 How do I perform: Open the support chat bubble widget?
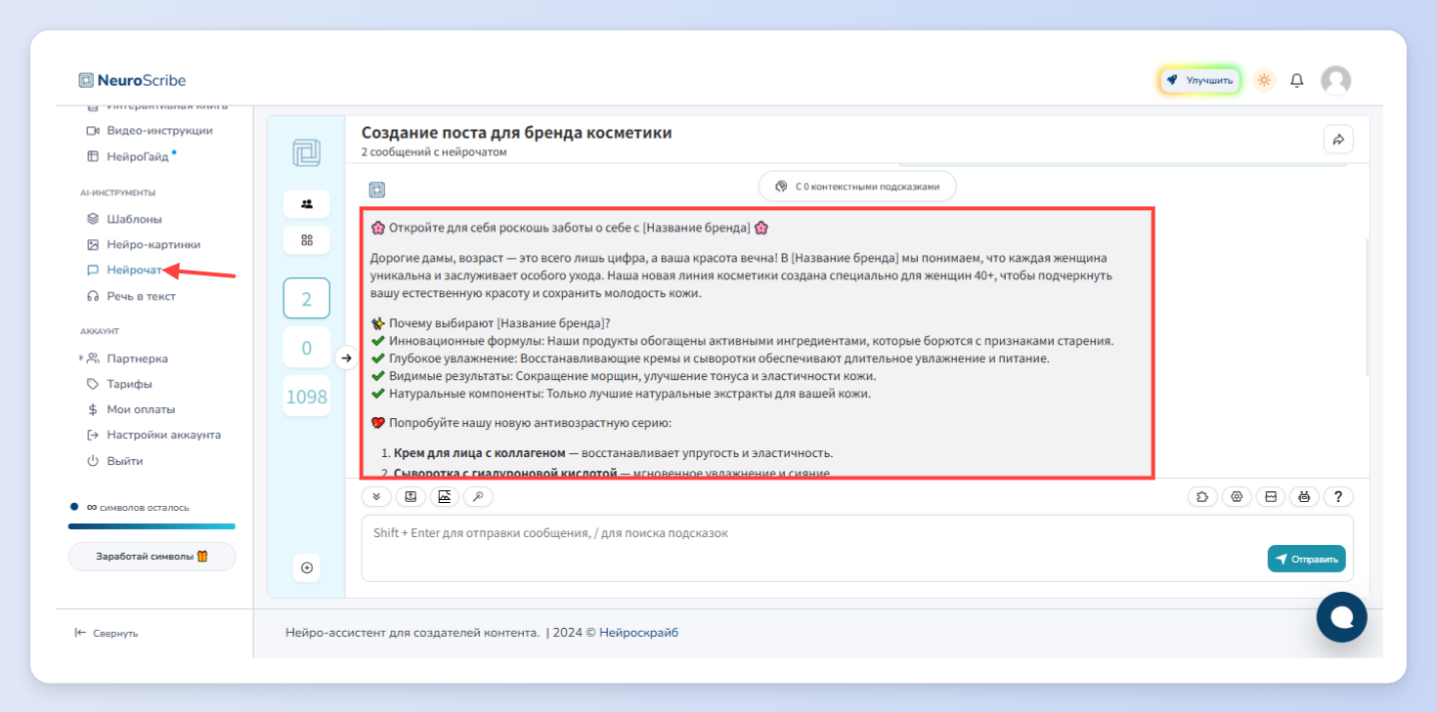(x=1341, y=617)
